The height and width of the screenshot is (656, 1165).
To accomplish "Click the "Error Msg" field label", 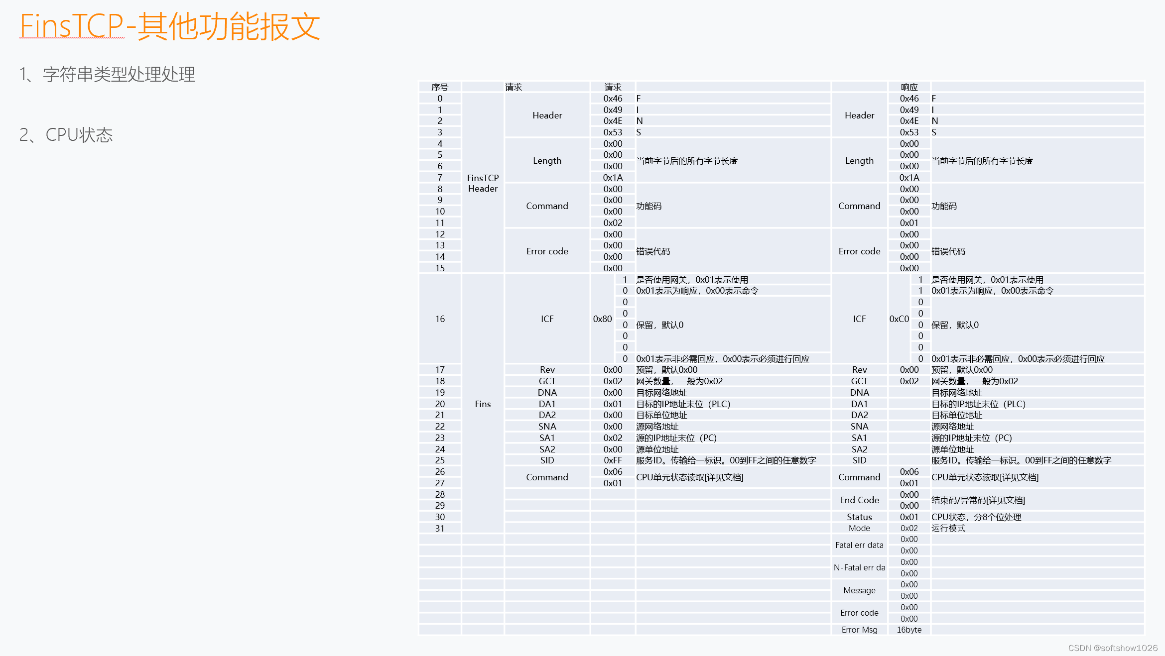I will point(859,630).
